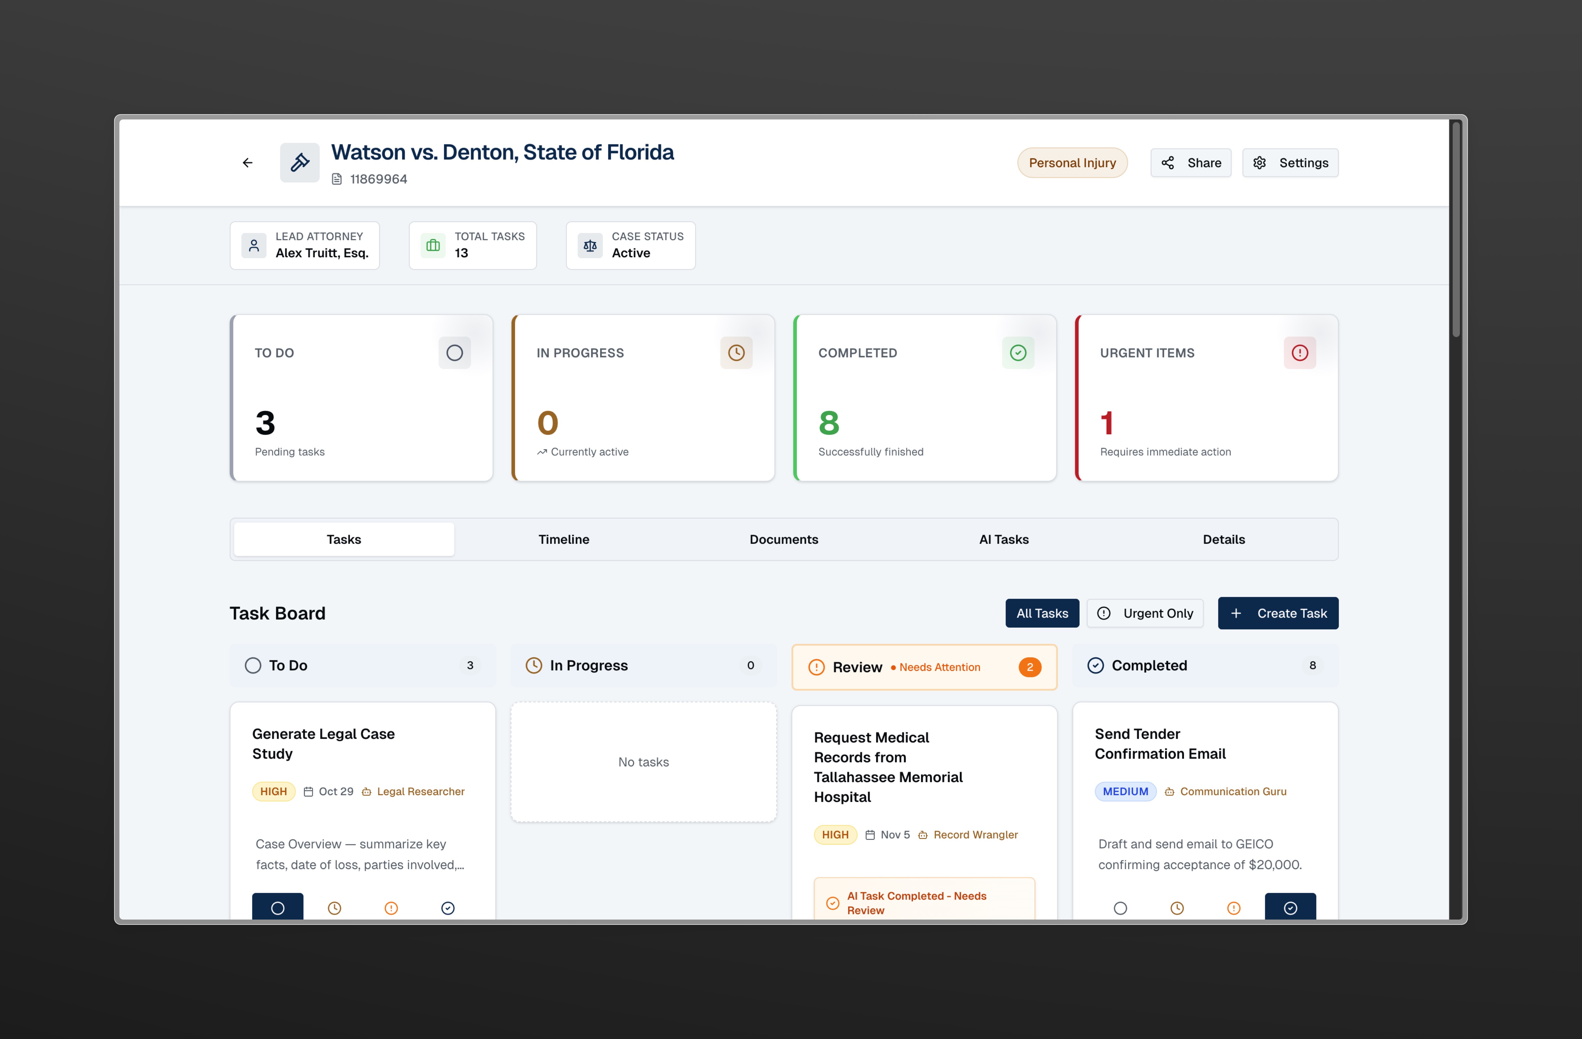Open the AI Tasks tab
The image size is (1582, 1039).
coord(1004,539)
